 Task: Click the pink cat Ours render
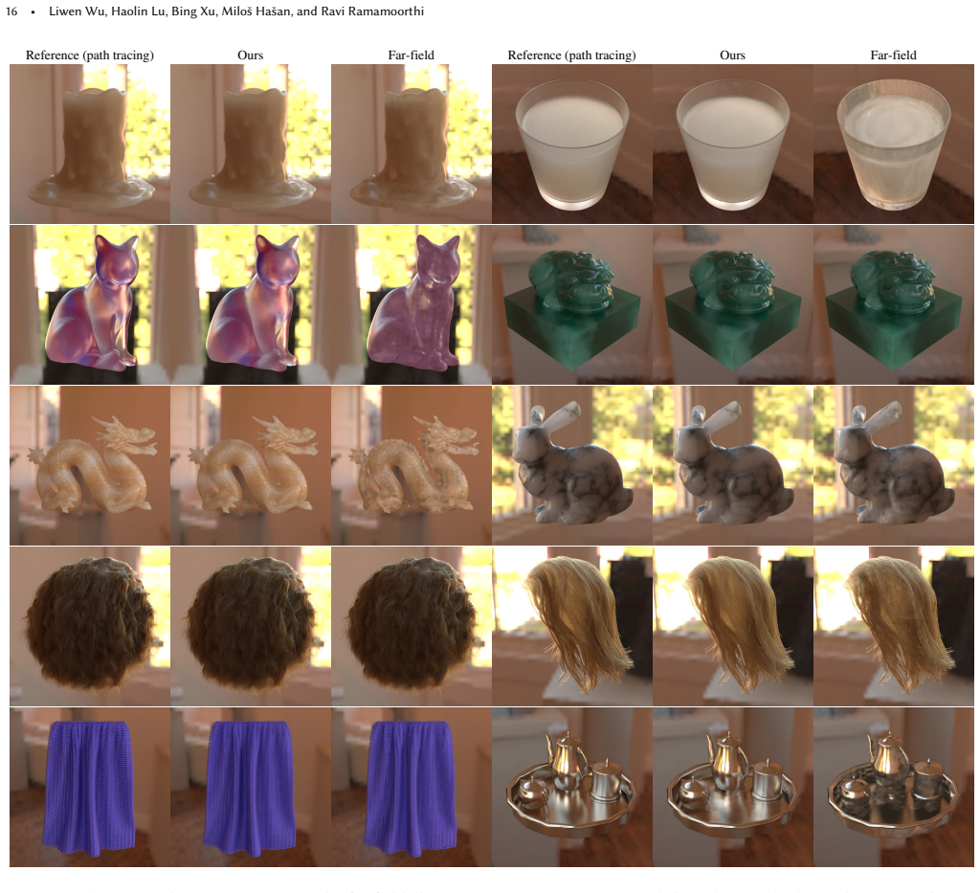click(x=251, y=304)
